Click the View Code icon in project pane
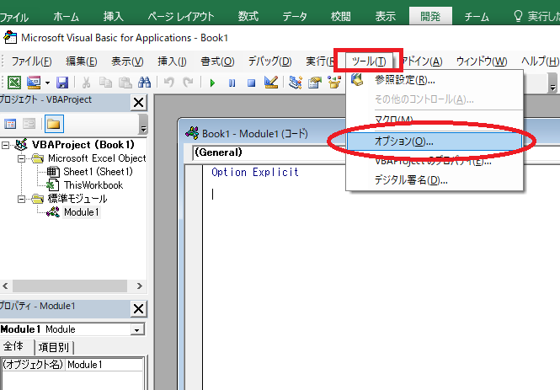This screenshot has width=560, height=390. click(x=10, y=124)
